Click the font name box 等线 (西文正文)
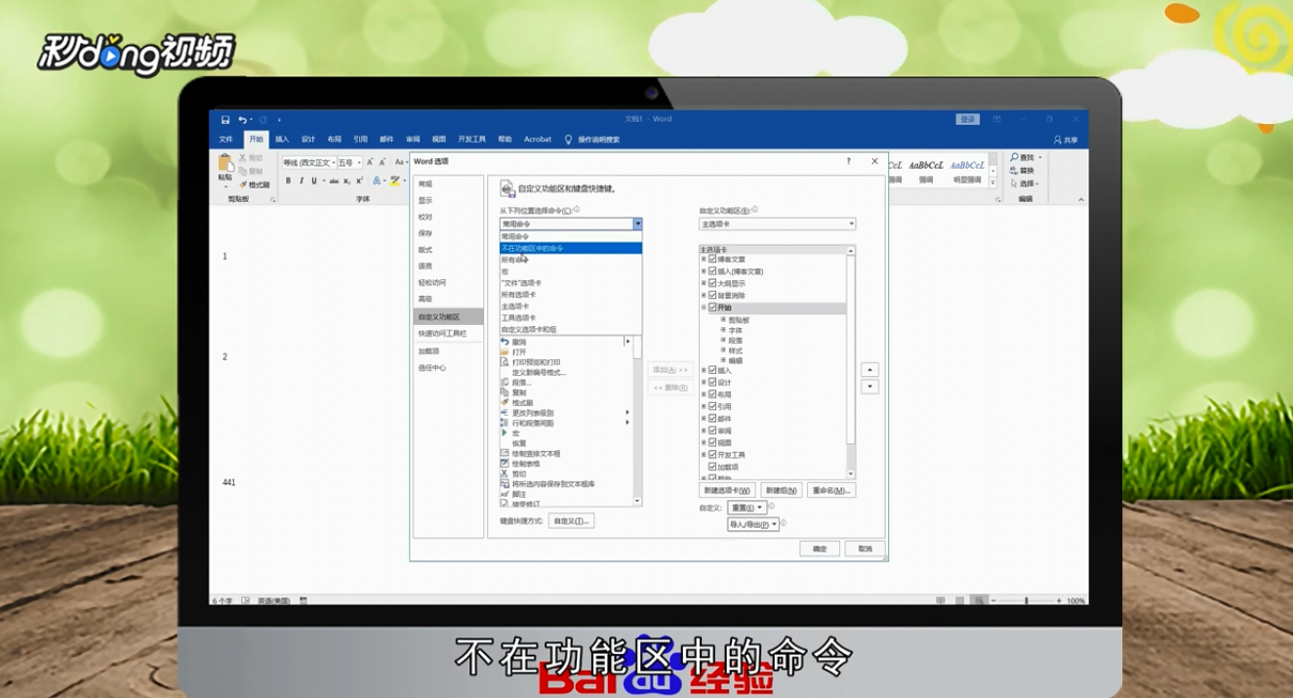 coord(308,163)
